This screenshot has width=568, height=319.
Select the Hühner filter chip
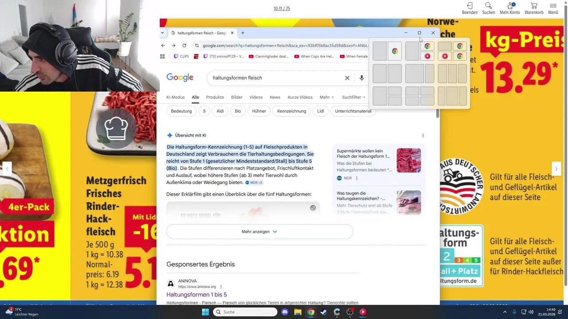coord(259,111)
